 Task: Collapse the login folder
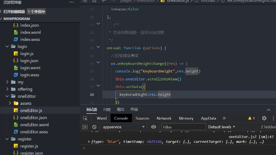tap(7, 47)
